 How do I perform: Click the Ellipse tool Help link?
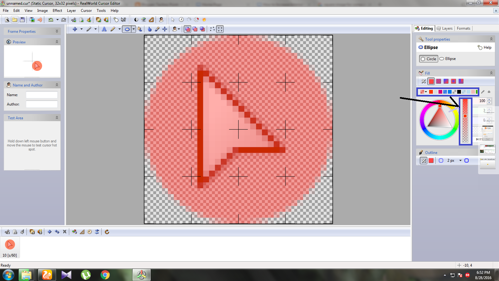click(487, 47)
